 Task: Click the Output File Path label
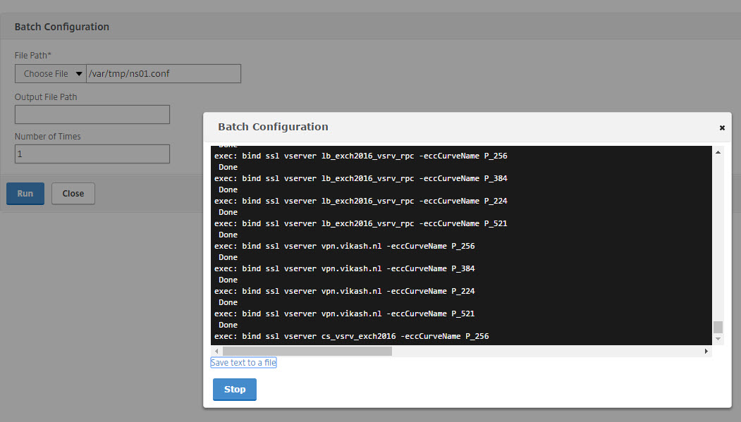pyautogui.click(x=46, y=97)
